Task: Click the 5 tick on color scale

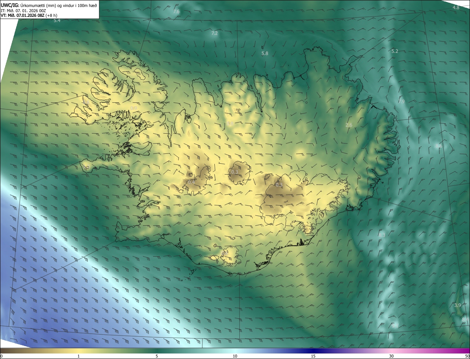Action: coord(157,356)
